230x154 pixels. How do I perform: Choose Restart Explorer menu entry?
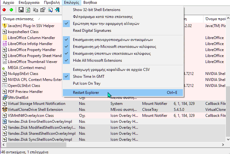[123, 93]
